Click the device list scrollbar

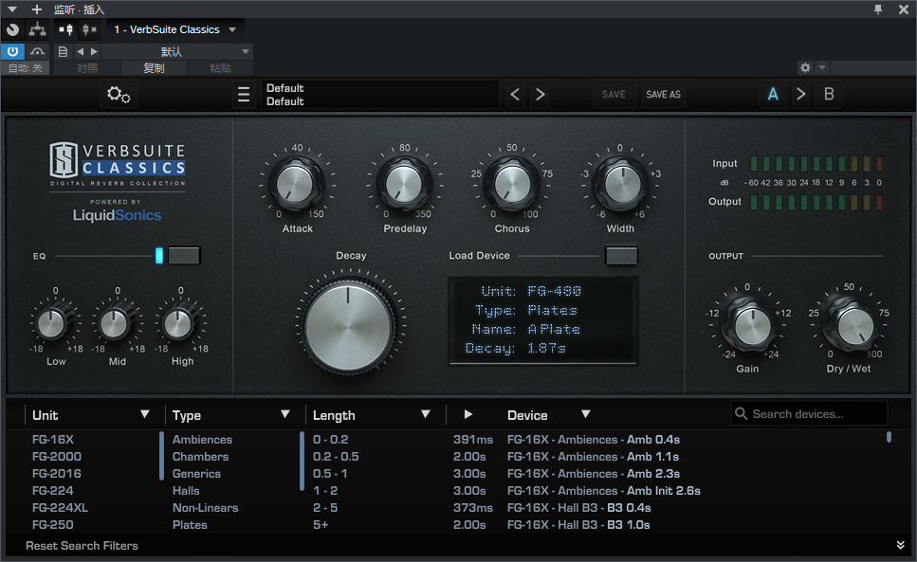889,436
